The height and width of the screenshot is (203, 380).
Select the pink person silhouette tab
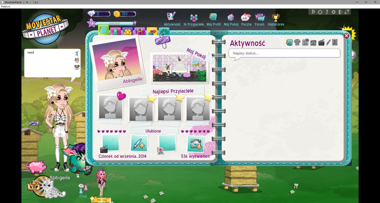[115, 31]
